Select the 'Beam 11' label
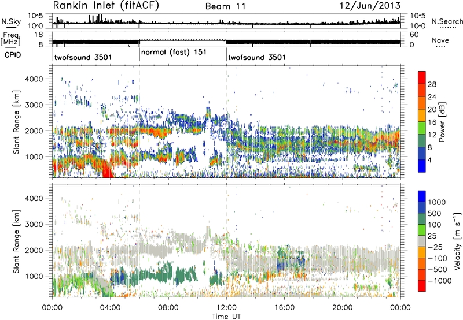This screenshot has height=320, width=463. (225, 6)
